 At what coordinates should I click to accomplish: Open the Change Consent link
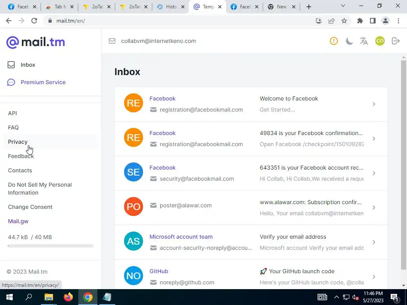(x=30, y=207)
